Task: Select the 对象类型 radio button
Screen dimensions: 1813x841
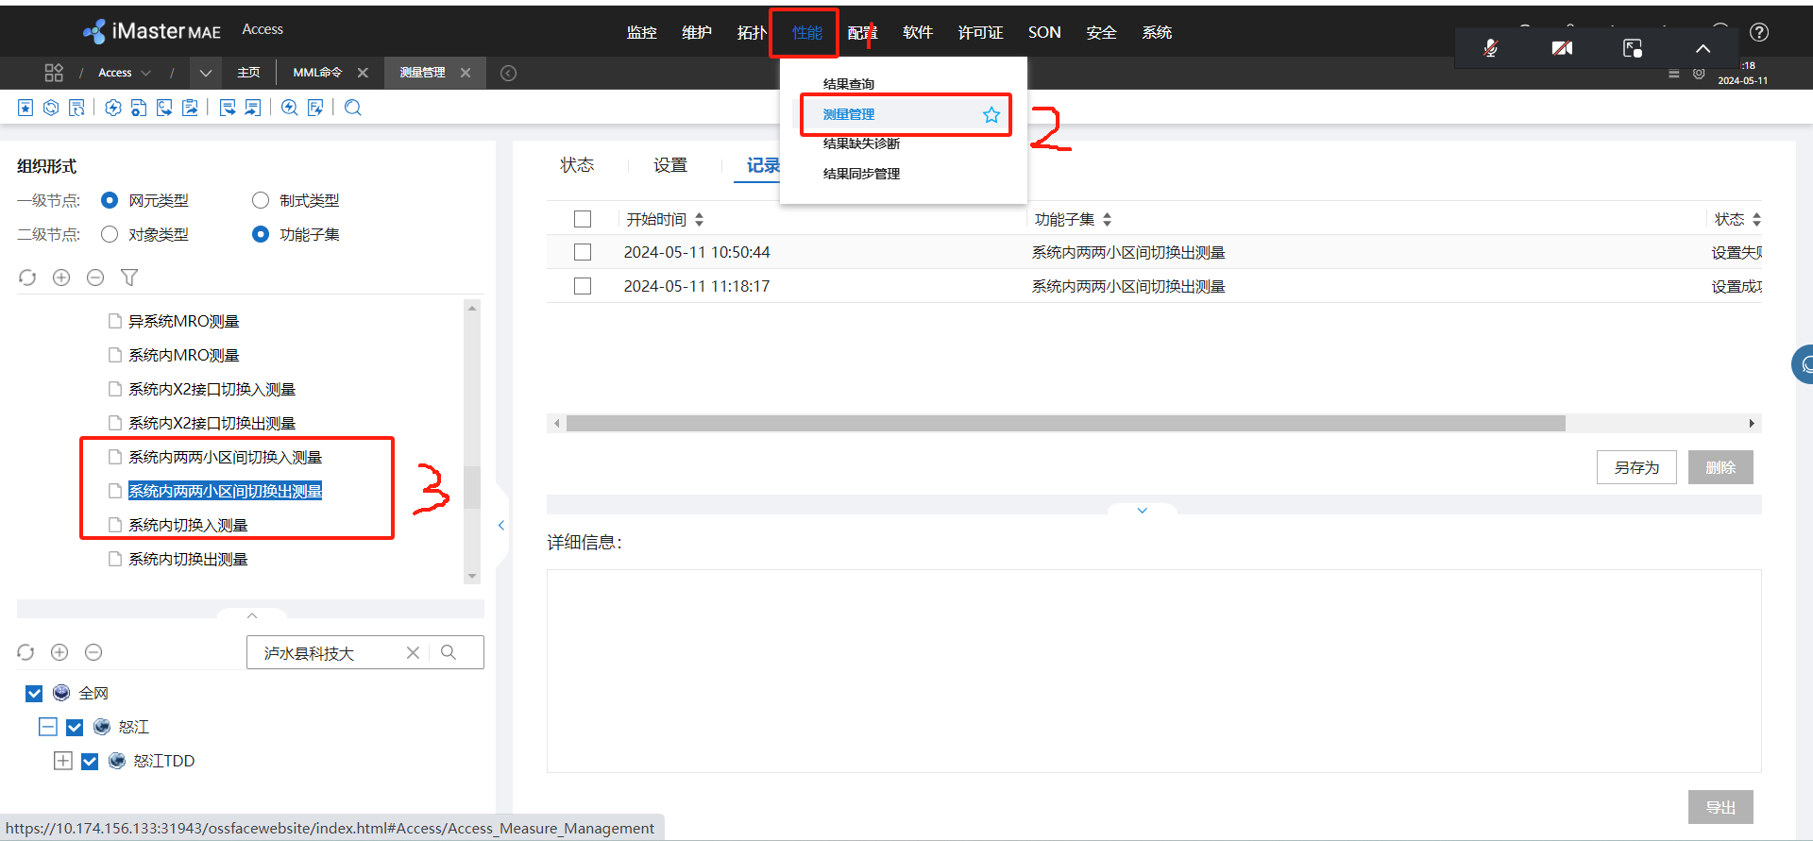Action: click(110, 234)
